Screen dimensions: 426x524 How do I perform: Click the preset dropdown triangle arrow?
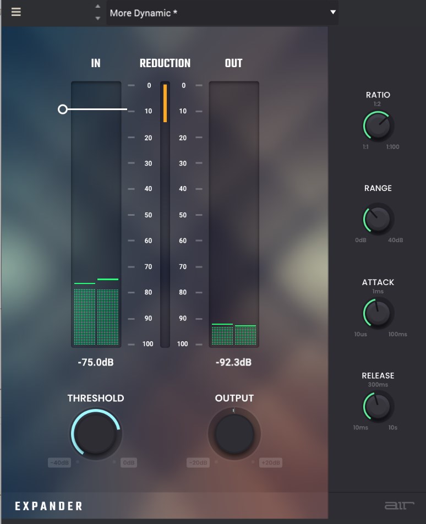click(332, 12)
